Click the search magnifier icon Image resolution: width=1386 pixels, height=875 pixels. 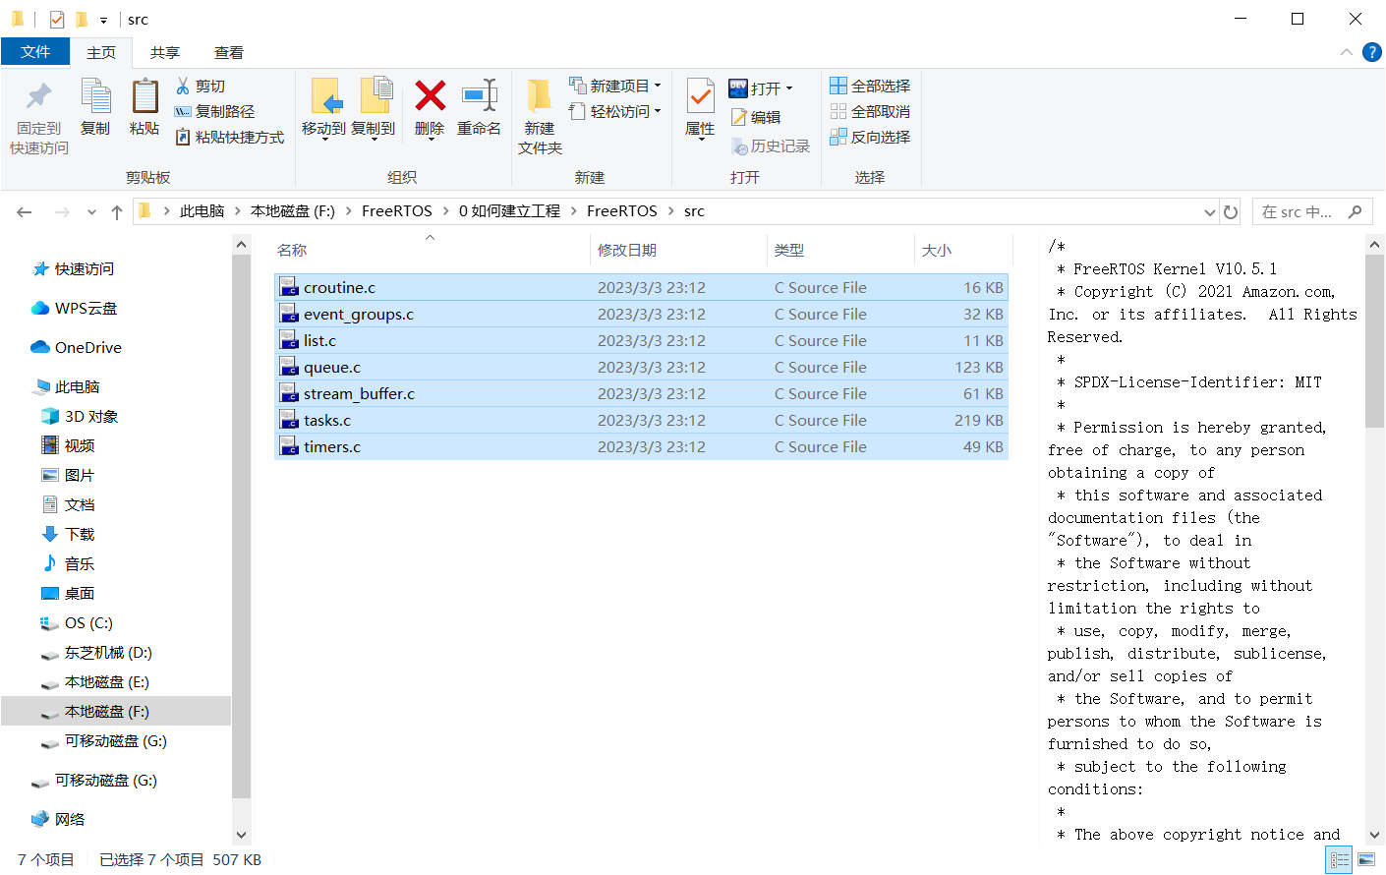coord(1356,211)
